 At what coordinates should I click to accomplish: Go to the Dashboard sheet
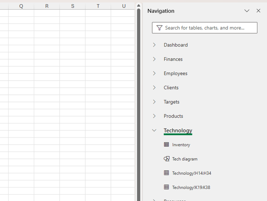tap(176, 45)
